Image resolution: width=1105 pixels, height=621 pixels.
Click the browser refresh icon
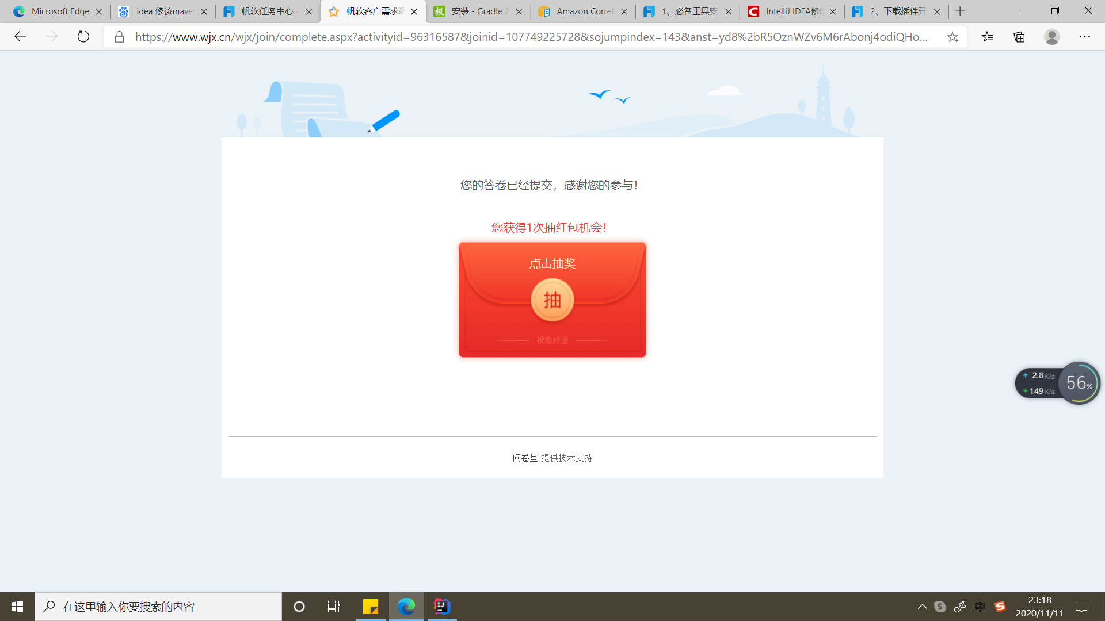83,37
